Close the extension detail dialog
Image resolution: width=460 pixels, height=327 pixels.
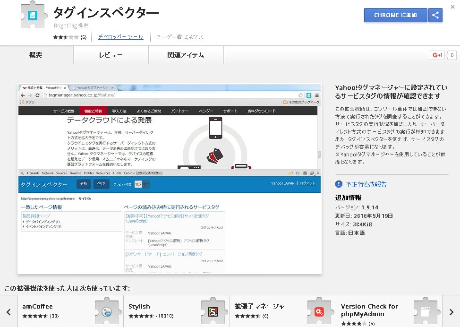tap(452, 7)
